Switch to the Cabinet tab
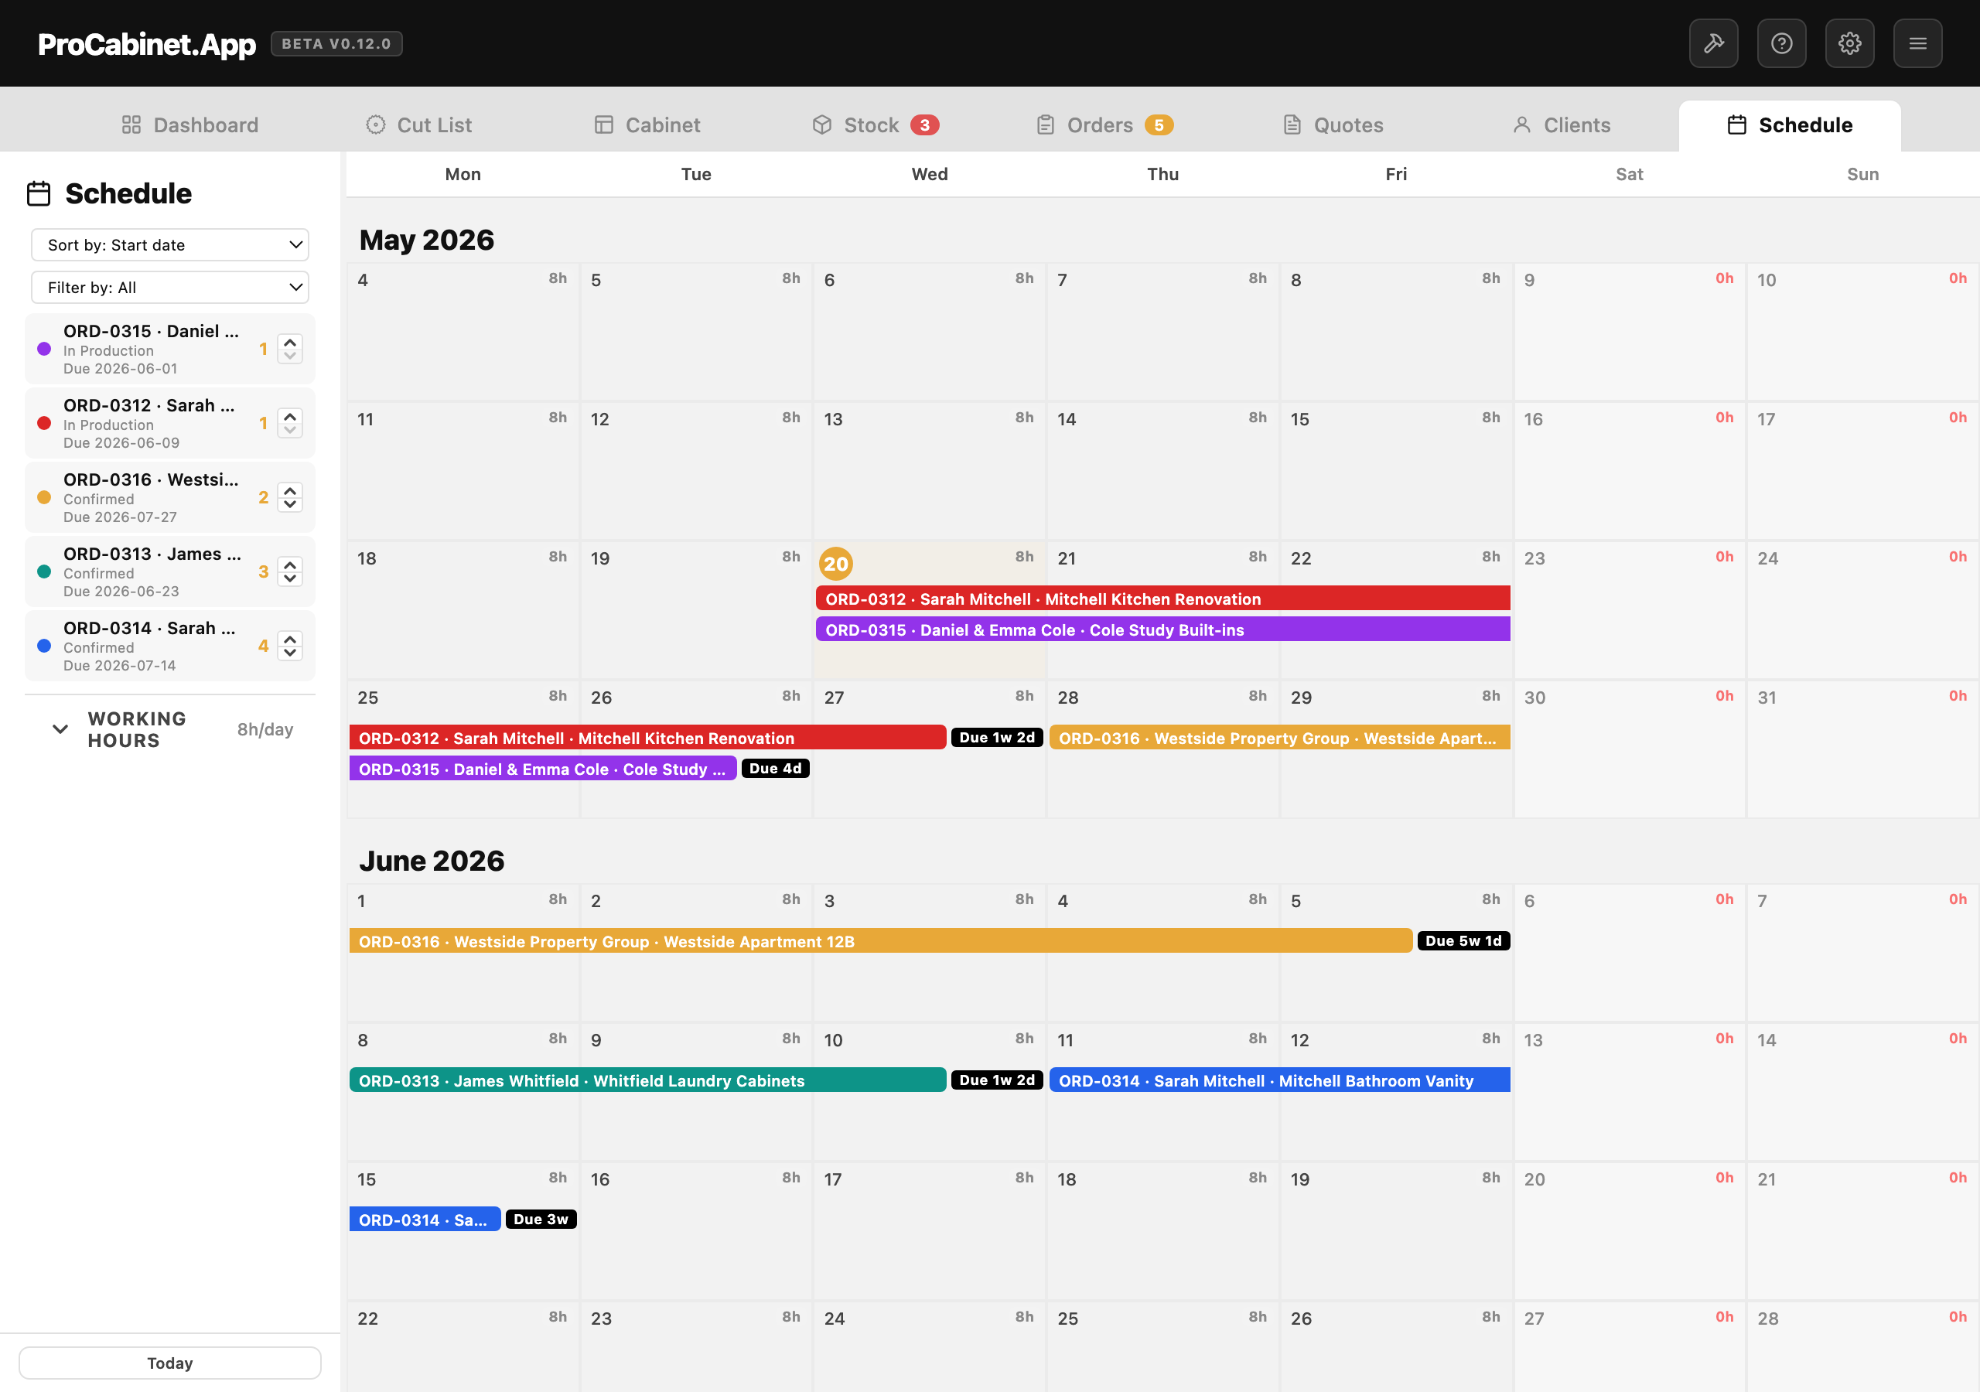The image size is (1980, 1392). [x=647, y=125]
